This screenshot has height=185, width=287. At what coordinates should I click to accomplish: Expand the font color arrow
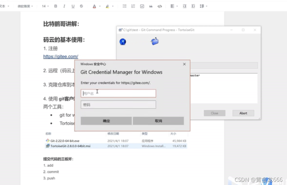(100, 6)
